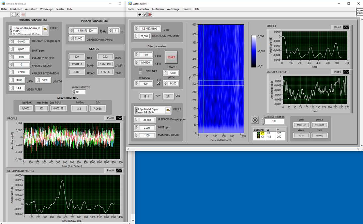The image size is (363, 224).
Task: Click the SIGNAL STRENGHT Plot 0 legend icon
Action: tap(346, 72)
